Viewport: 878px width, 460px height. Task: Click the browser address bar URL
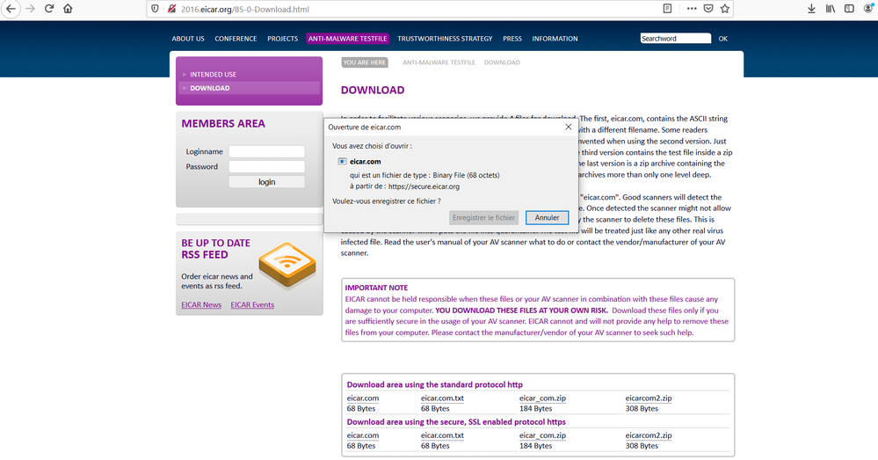245,9
